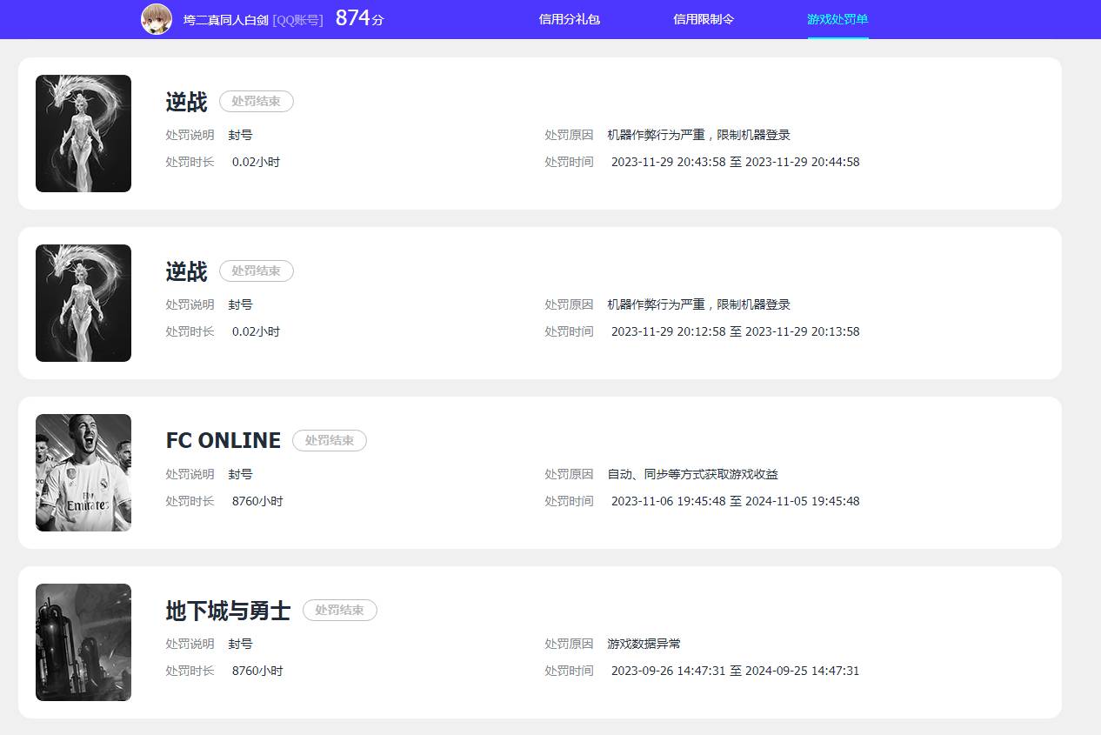Open the FC ONLINE game title
Viewport: 1101px width, 735px height.
(223, 440)
